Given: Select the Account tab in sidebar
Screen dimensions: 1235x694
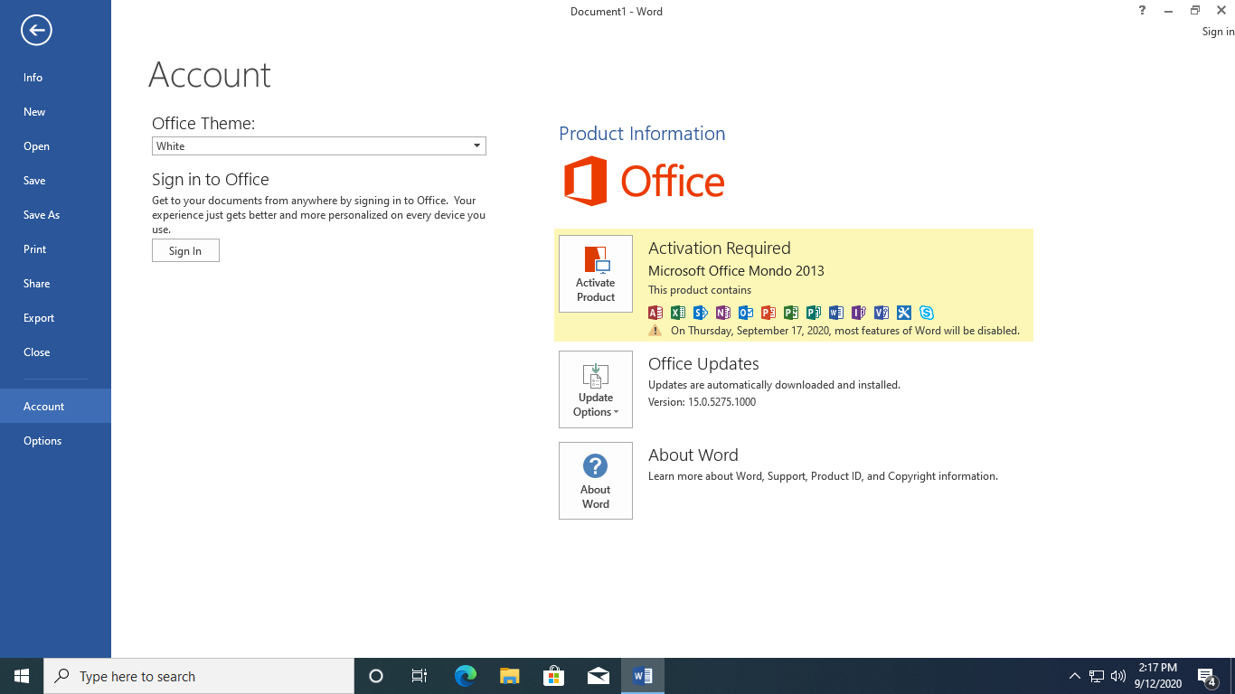Looking at the screenshot, I should [x=55, y=407].
